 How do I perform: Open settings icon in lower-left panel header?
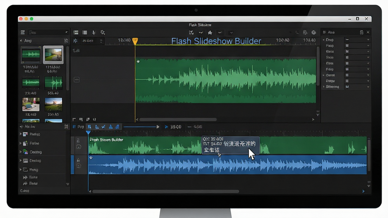pos(66,126)
